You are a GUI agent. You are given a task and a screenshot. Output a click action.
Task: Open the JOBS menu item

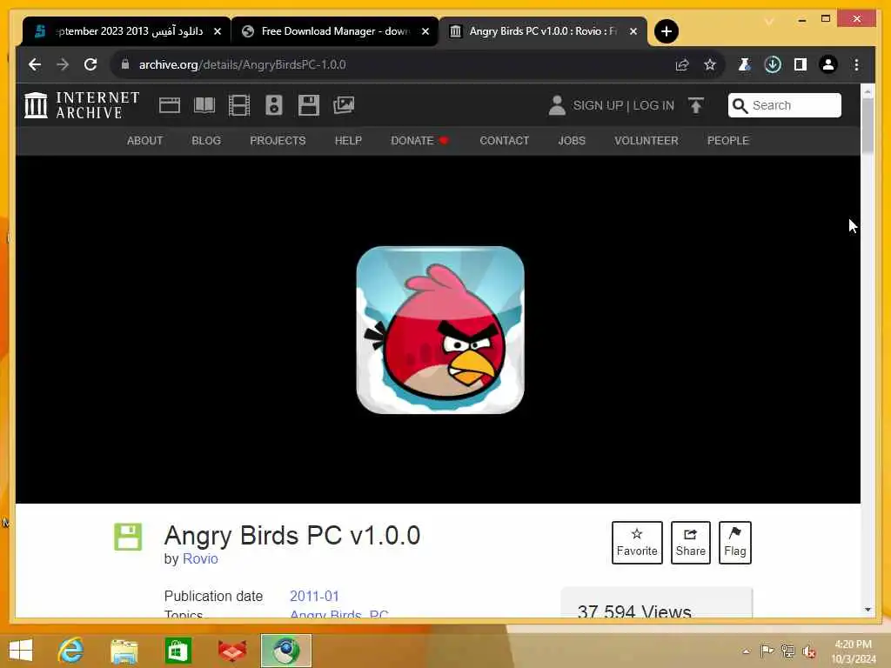tap(572, 140)
